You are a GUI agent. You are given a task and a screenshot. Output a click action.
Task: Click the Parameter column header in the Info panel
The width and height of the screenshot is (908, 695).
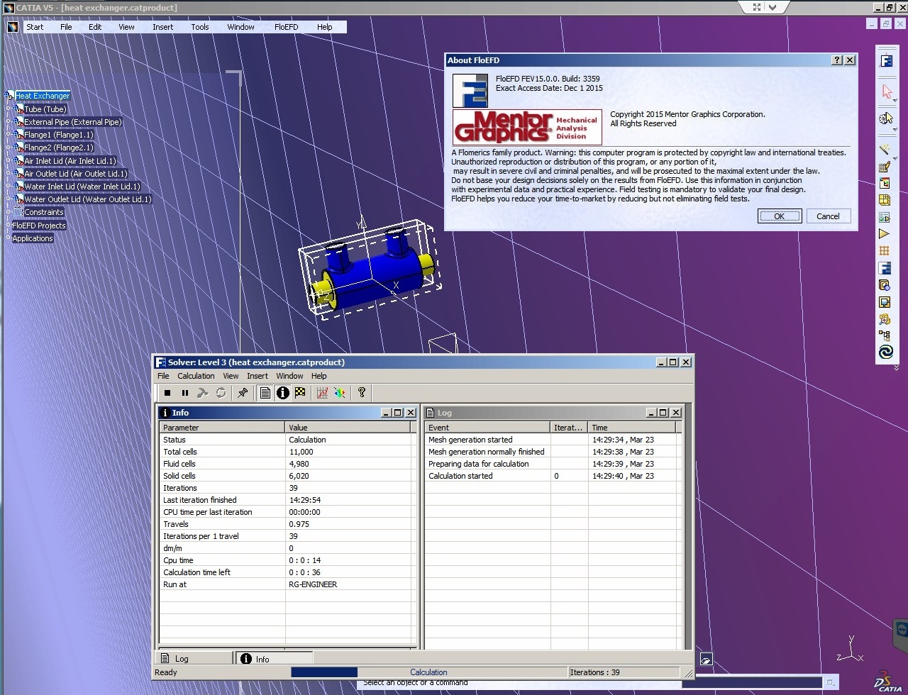pyautogui.click(x=222, y=428)
